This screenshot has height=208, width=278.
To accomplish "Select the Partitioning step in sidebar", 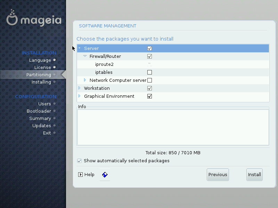I will [39, 75].
